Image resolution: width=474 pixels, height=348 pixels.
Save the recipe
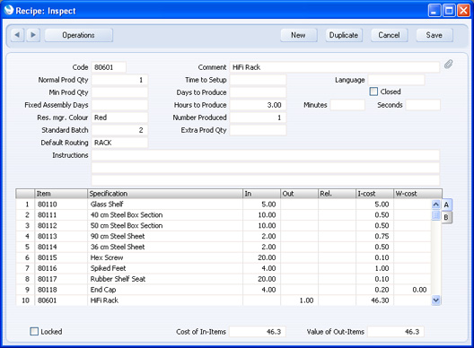pyautogui.click(x=434, y=35)
